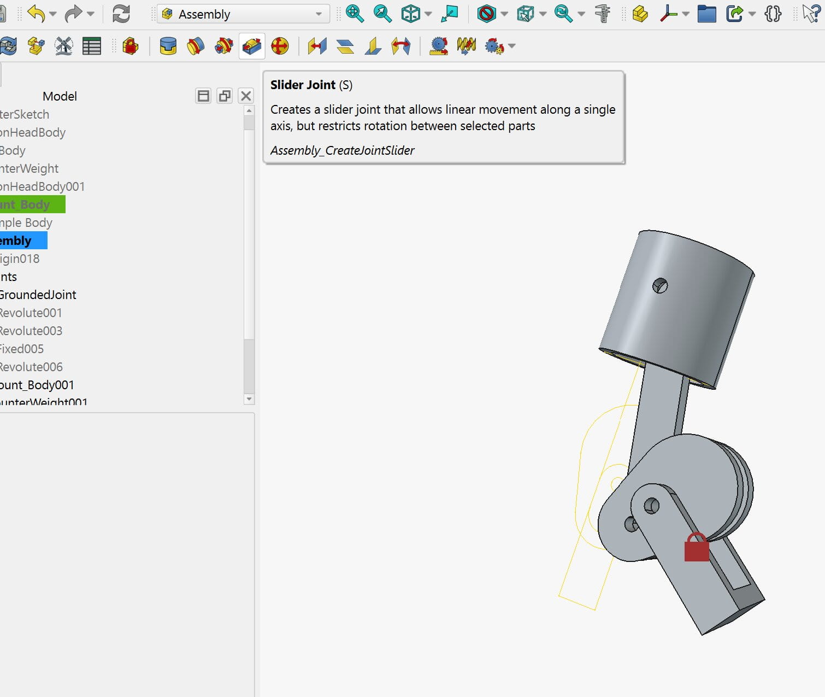Select Revolute003 in the model tree

pos(31,331)
